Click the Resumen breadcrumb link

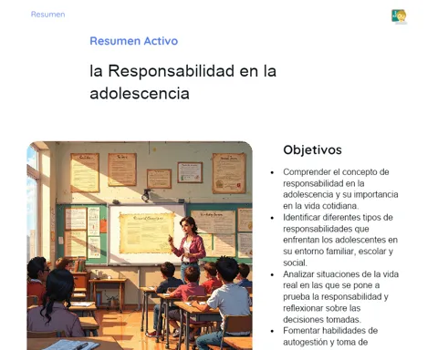[x=47, y=15]
